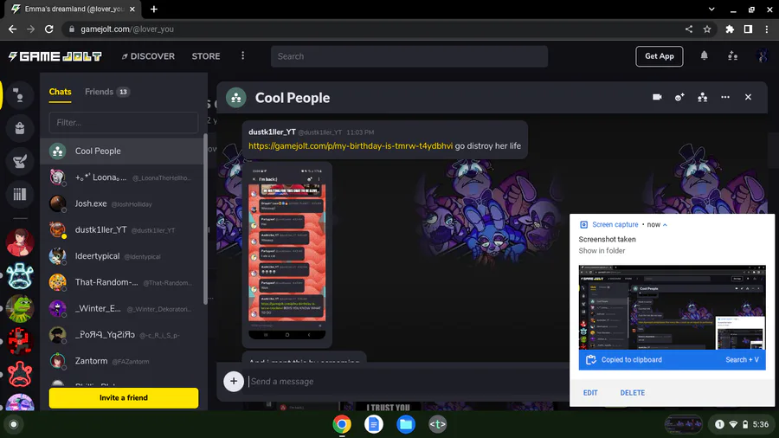Open Google Docs from the shelf
779x438 pixels.
374,424
